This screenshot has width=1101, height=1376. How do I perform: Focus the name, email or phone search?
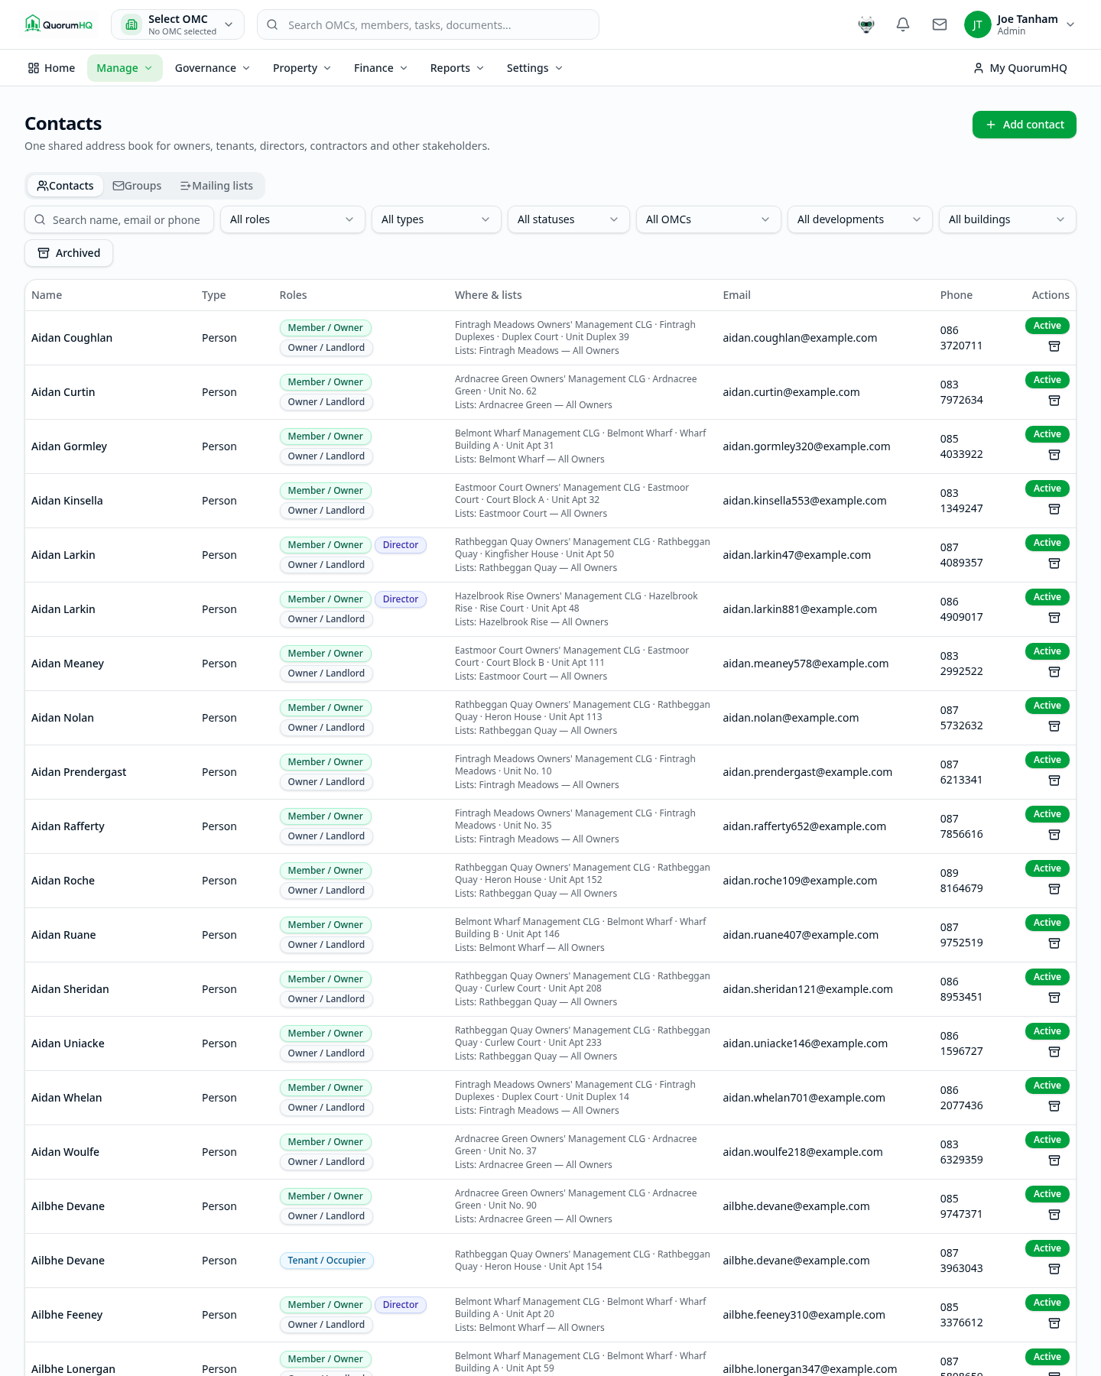(x=119, y=219)
